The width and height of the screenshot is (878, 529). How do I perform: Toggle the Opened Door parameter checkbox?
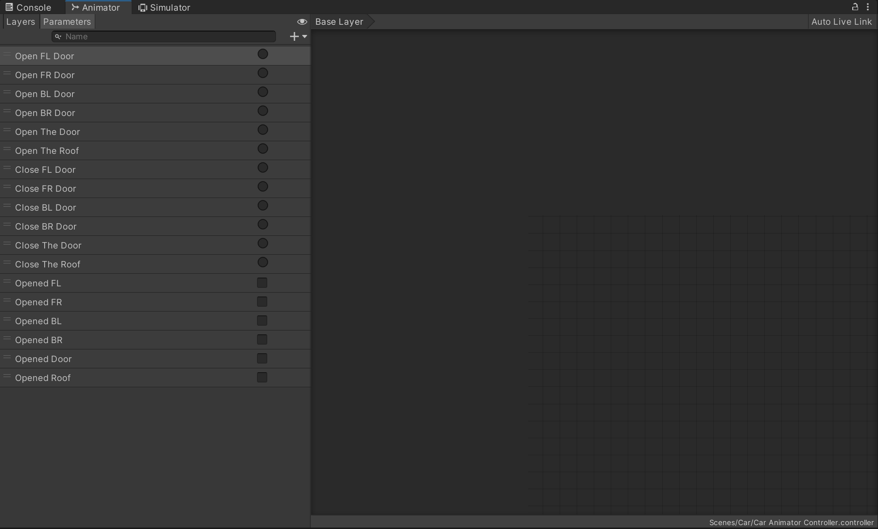click(x=262, y=358)
